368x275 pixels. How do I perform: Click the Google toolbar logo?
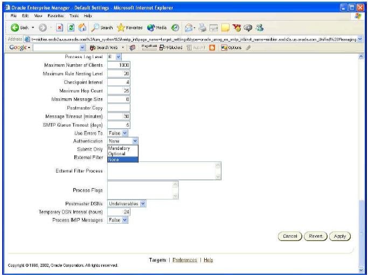[x=18, y=47]
